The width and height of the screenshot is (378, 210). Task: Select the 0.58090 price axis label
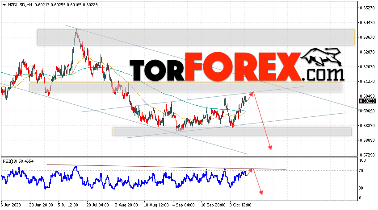pyautogui.click(x=367, y=140)
